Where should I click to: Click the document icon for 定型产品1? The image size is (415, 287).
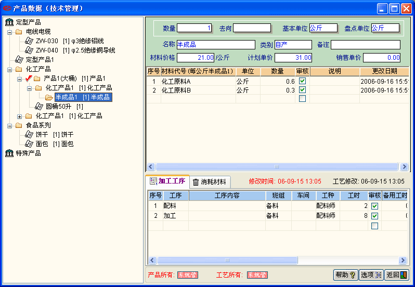[x=19, y=59]
